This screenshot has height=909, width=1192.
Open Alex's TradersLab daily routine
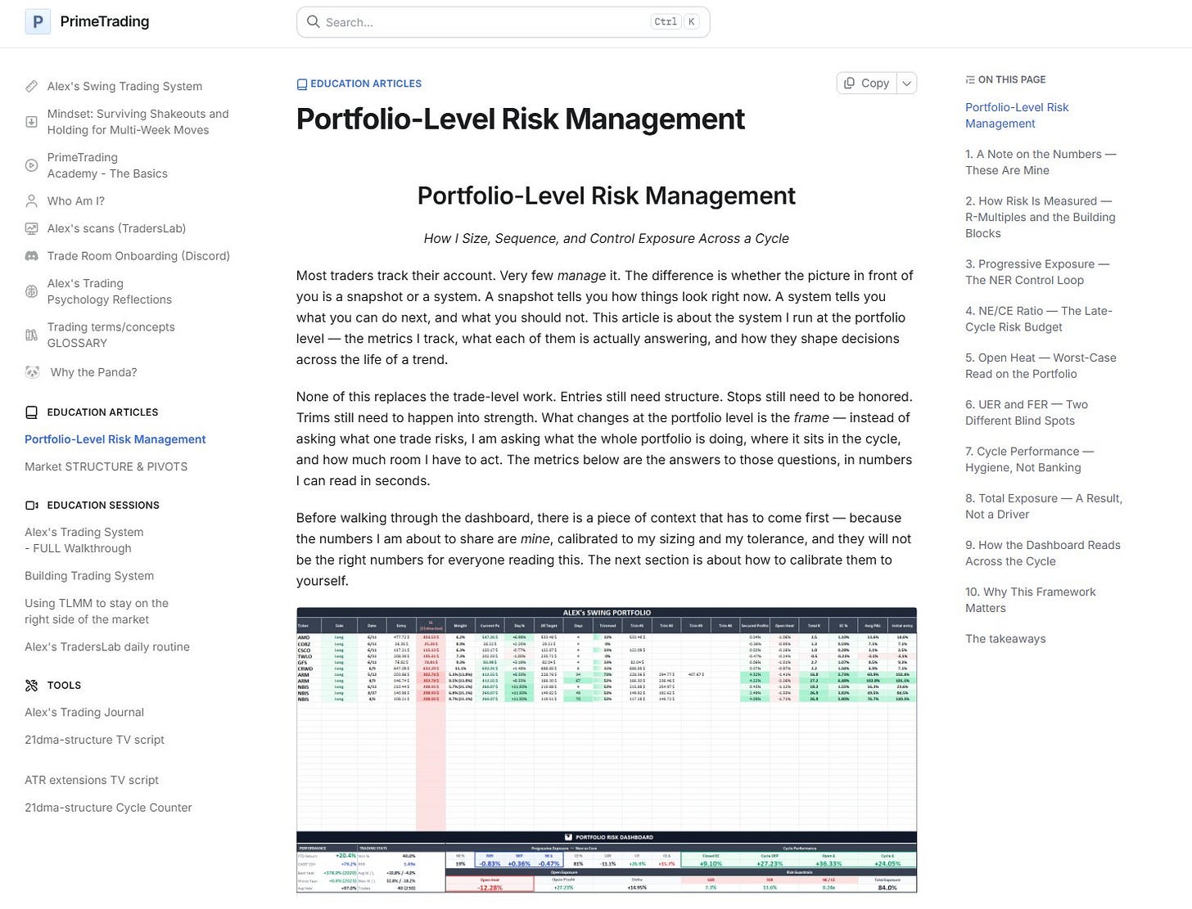(x=107, y=646)
